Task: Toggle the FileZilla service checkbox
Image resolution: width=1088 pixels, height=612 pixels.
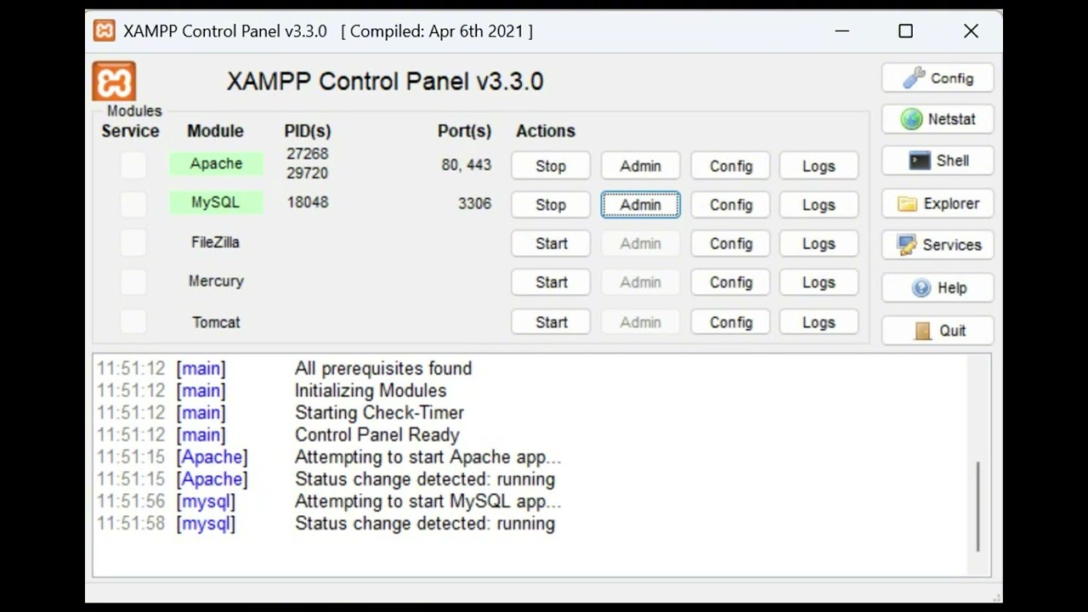Action: tap(133, 243)
